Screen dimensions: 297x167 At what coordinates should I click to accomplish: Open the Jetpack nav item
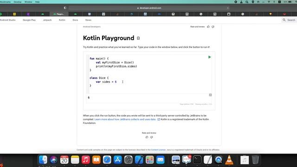click(x=47, y=20)
